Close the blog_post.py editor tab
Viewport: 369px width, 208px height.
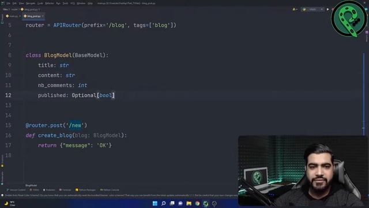[43, 16]
